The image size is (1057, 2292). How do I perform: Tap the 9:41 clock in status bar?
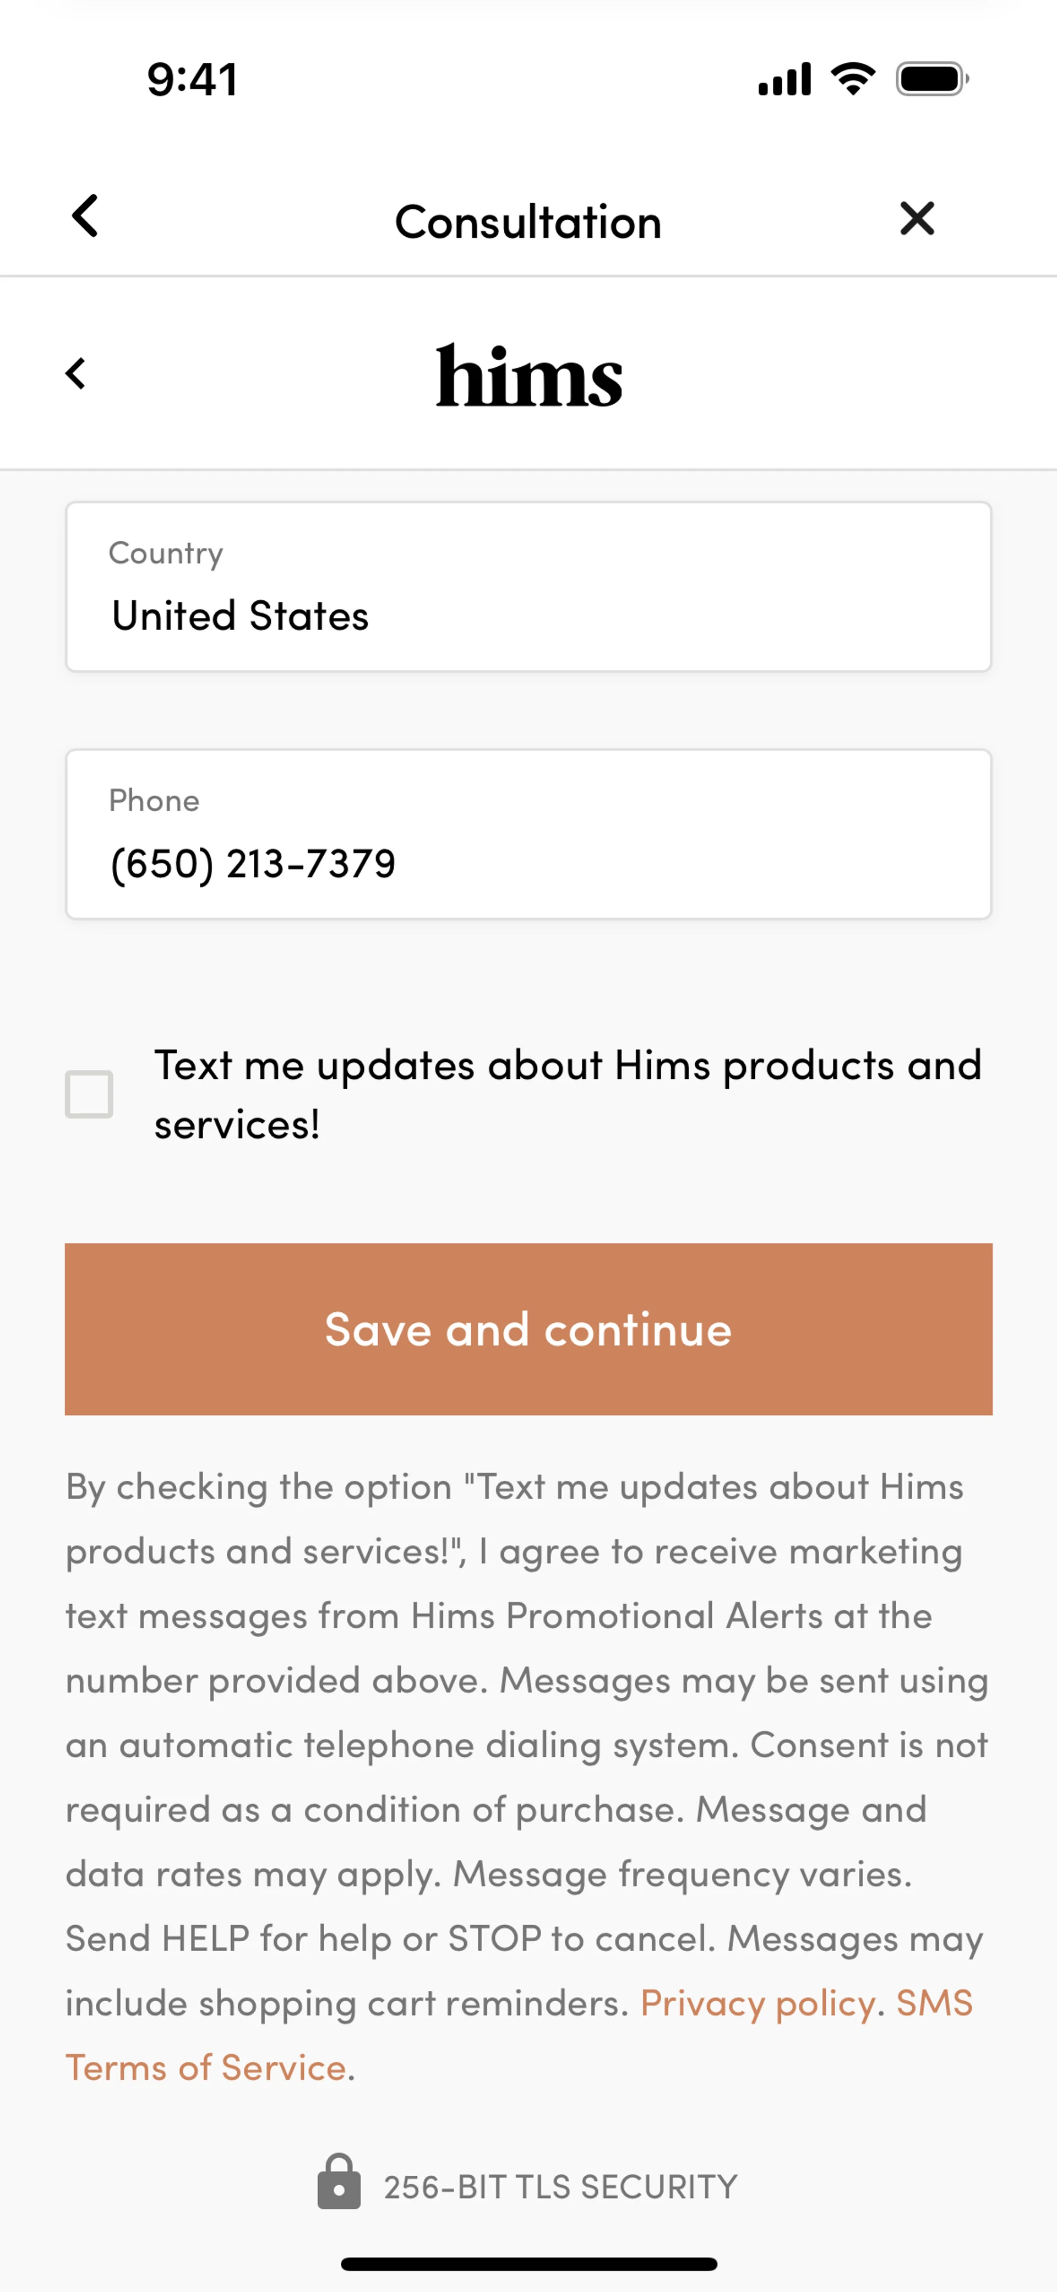coord(192,79)
